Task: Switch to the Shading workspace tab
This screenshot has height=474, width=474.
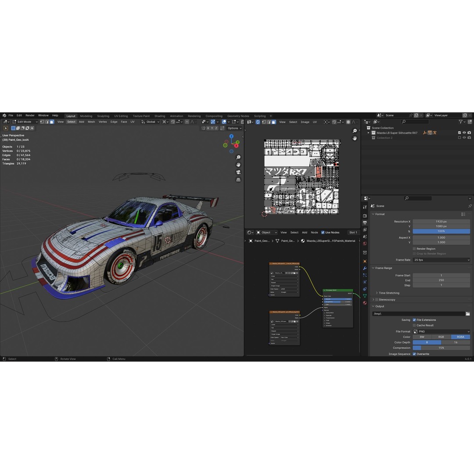Action: (x=160, y=116)
